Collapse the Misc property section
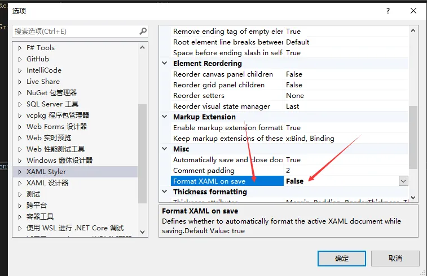The height and width of the screenshot is (276, 427). click(x=165, y=149)
